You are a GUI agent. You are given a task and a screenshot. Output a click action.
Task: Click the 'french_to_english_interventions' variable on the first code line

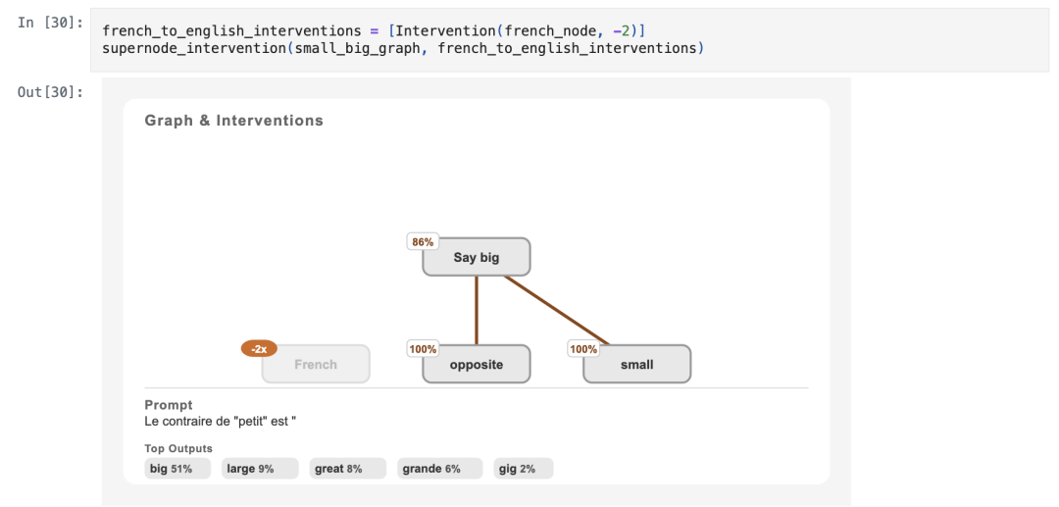(231, 30)
